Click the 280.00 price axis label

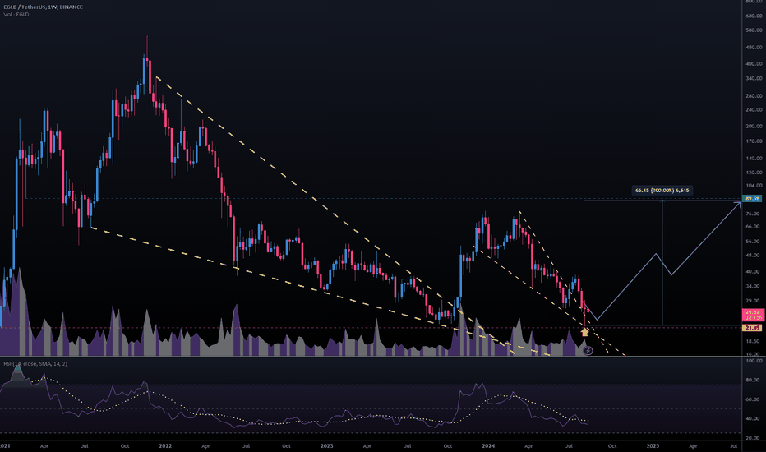pos(754,96)
